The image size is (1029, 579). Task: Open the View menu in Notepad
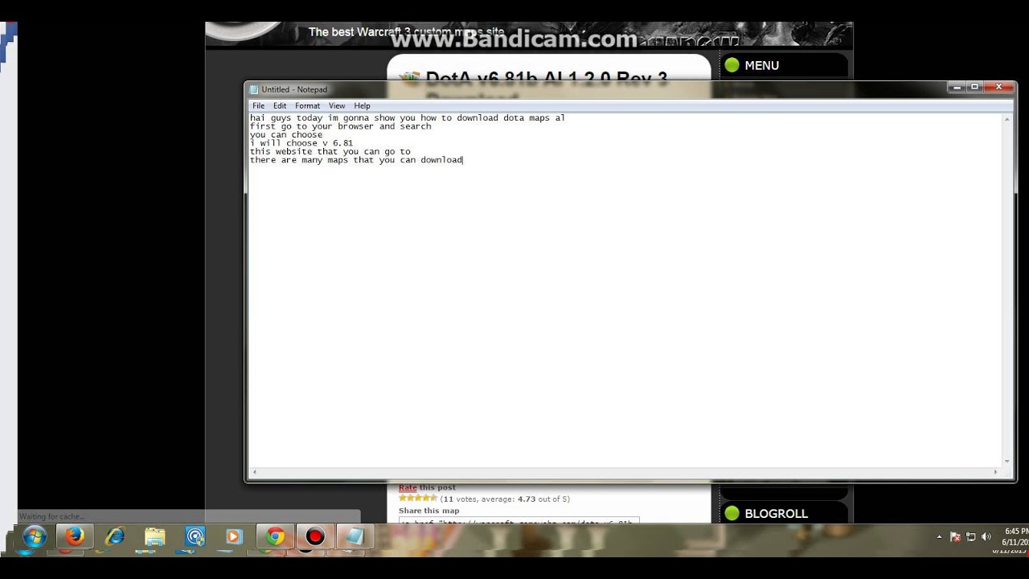337,105
